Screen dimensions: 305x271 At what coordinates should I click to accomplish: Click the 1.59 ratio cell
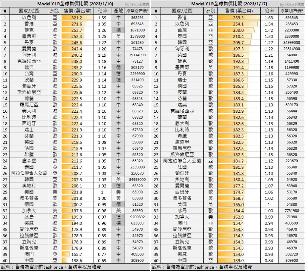click(x=103, y=18)
